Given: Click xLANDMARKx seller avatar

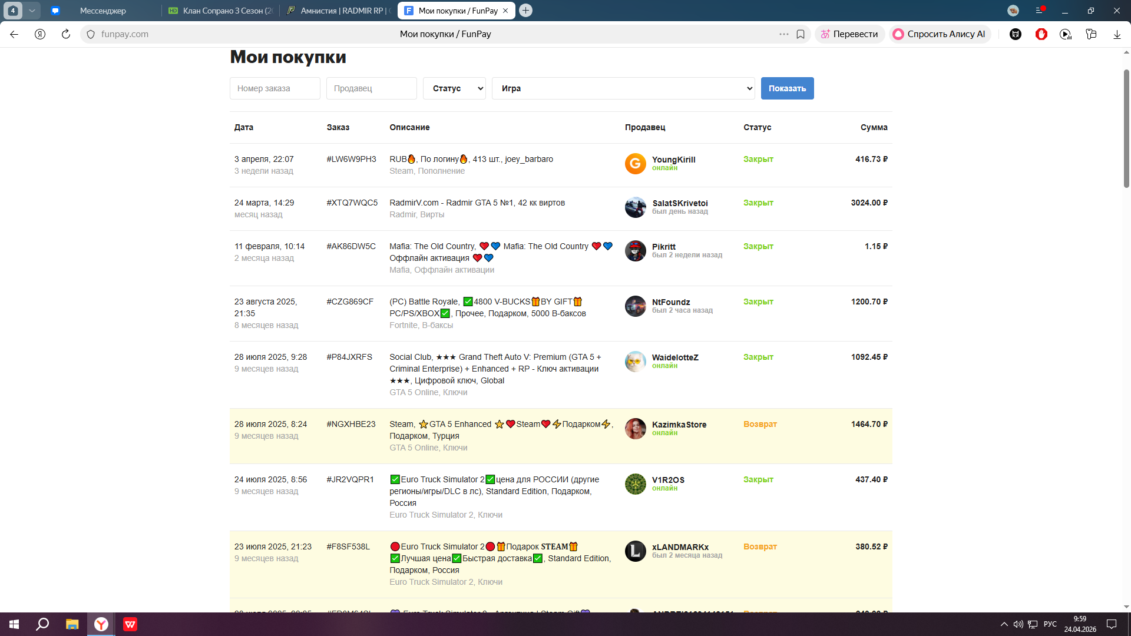Looking at the screenshot, I should click(x=635, y=551).
